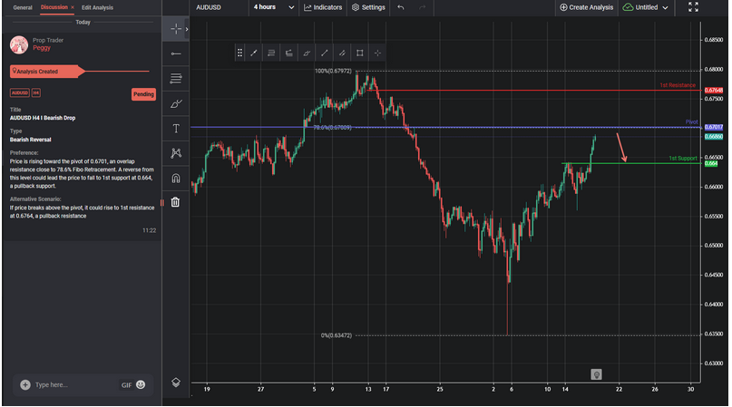The width and height of the screenshot is (732, 407).
Task: Switch to the General tab
Action: pos(23,7)
